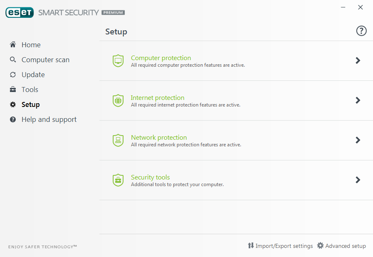The image size is (373, 257).
Task: Expand Security tools using its chevron arrow
Action: click(358, 180)
